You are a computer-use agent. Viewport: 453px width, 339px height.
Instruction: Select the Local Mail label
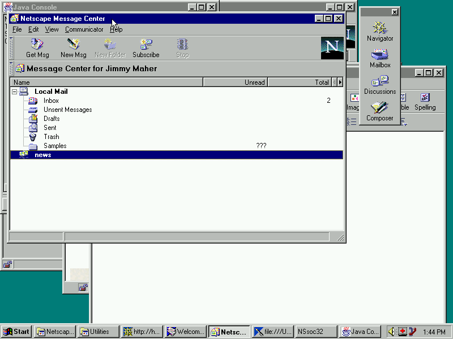[x=51, y=92]
